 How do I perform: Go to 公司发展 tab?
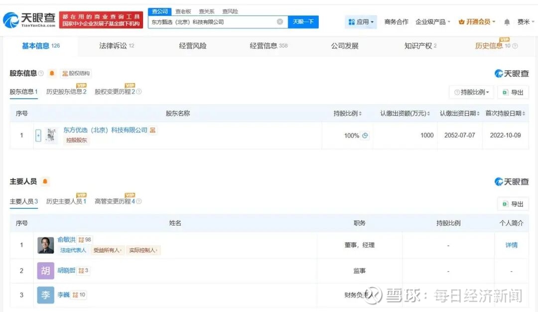[x=345, y=46]
